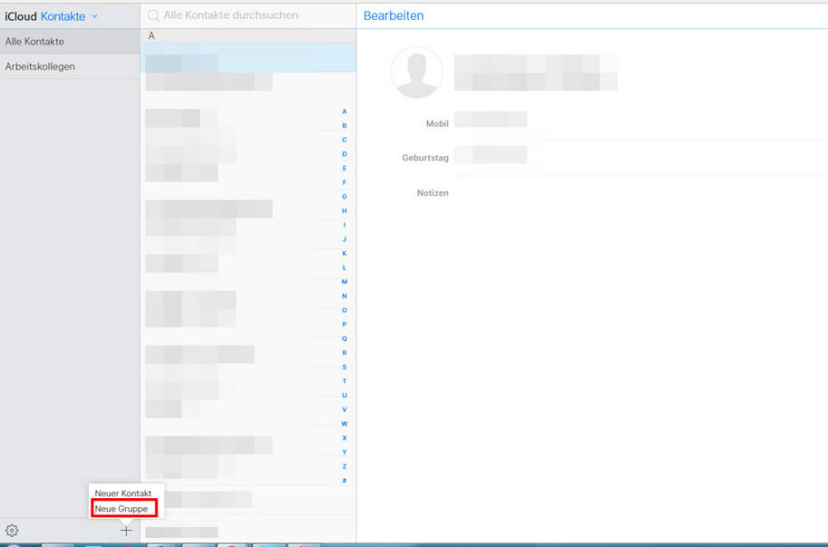Choose Neuer Kontakt from popup menu
828x547 pixels.
123,494
